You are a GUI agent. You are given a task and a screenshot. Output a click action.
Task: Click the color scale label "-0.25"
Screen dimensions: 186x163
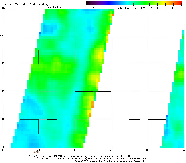tap(134, 8)
